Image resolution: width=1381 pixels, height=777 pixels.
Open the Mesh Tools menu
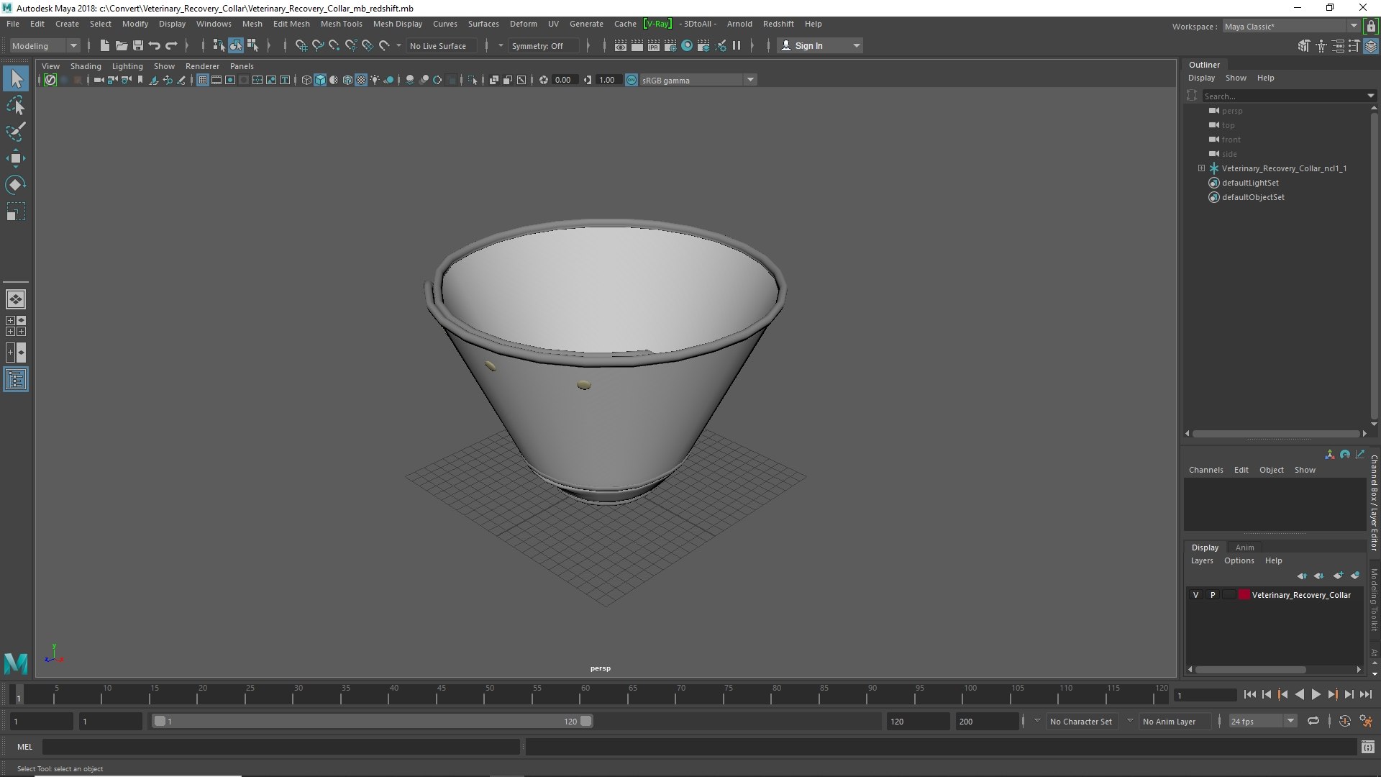click(x=341, y=24)
